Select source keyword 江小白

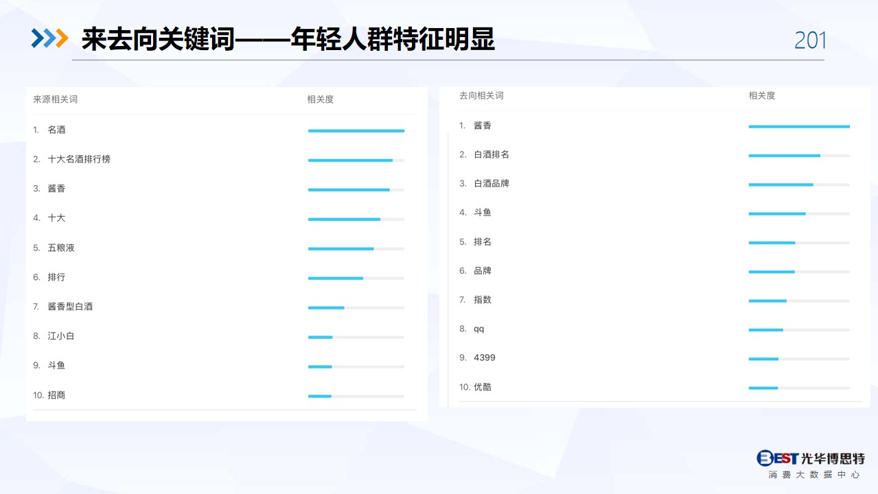point(61,336)
